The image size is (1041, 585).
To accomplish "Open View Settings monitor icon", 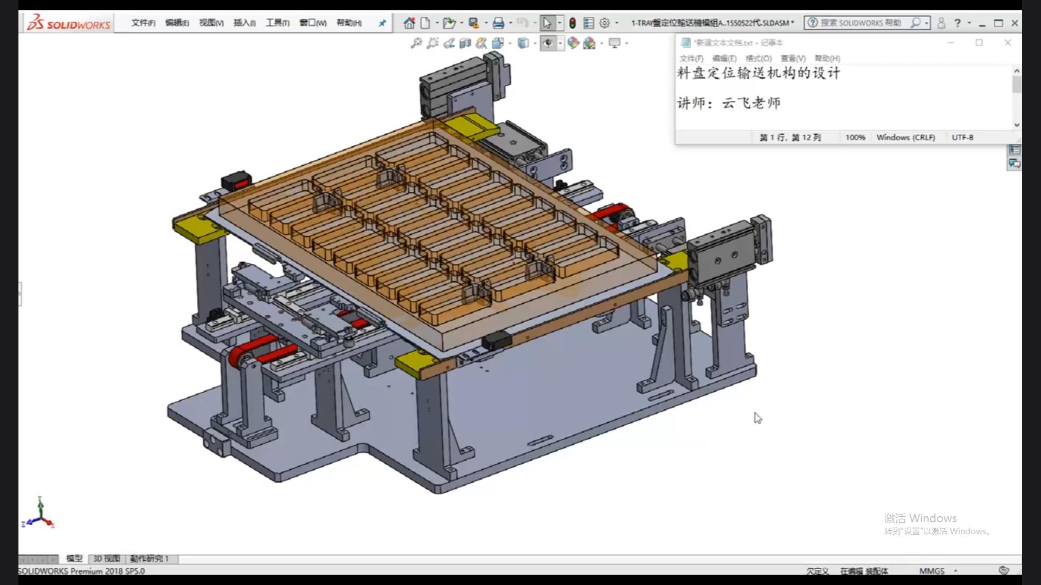I will (614, 43).
